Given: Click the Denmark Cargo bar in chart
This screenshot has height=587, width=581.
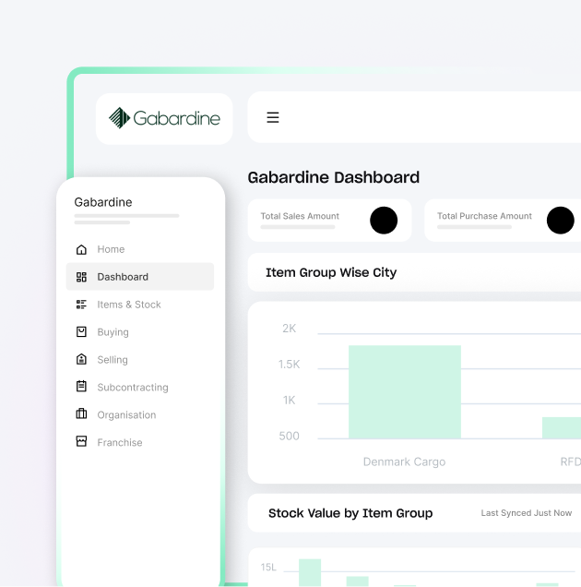Looking at the screenshot, I should point(405,392).
